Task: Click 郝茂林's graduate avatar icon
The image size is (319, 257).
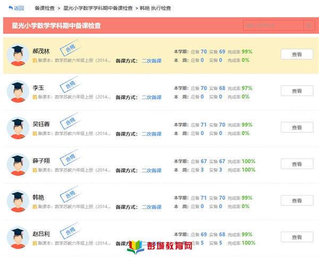Action: point(18,55)
